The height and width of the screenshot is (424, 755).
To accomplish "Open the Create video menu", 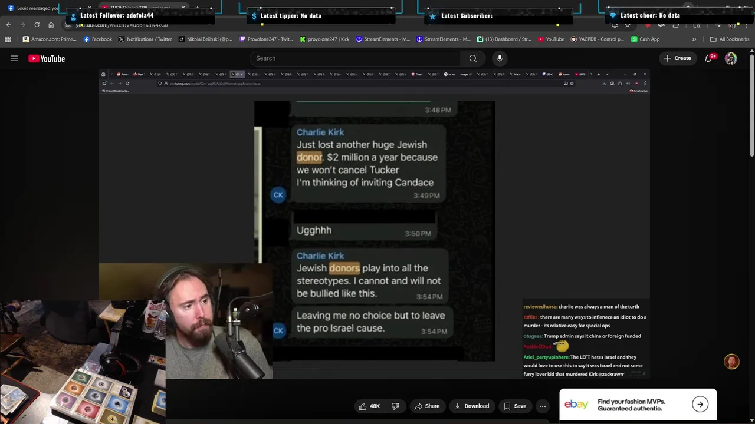I will tap(677, 58).
